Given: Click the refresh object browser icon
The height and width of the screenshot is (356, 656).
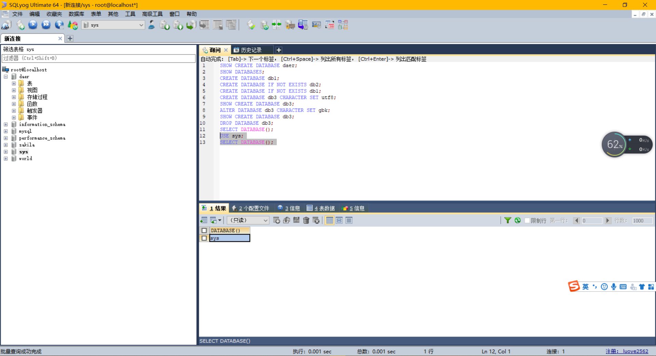Looking at the screenshot, I should tap(73, 25).
